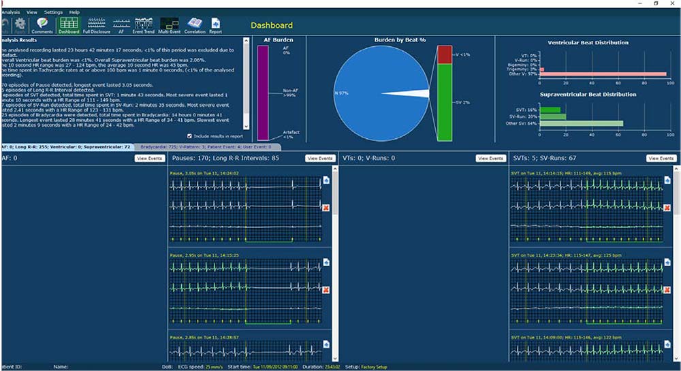Screen dimensions: 681x371
Task: Toggle Include results in report checkbox
Action: [x=189, y=136]
